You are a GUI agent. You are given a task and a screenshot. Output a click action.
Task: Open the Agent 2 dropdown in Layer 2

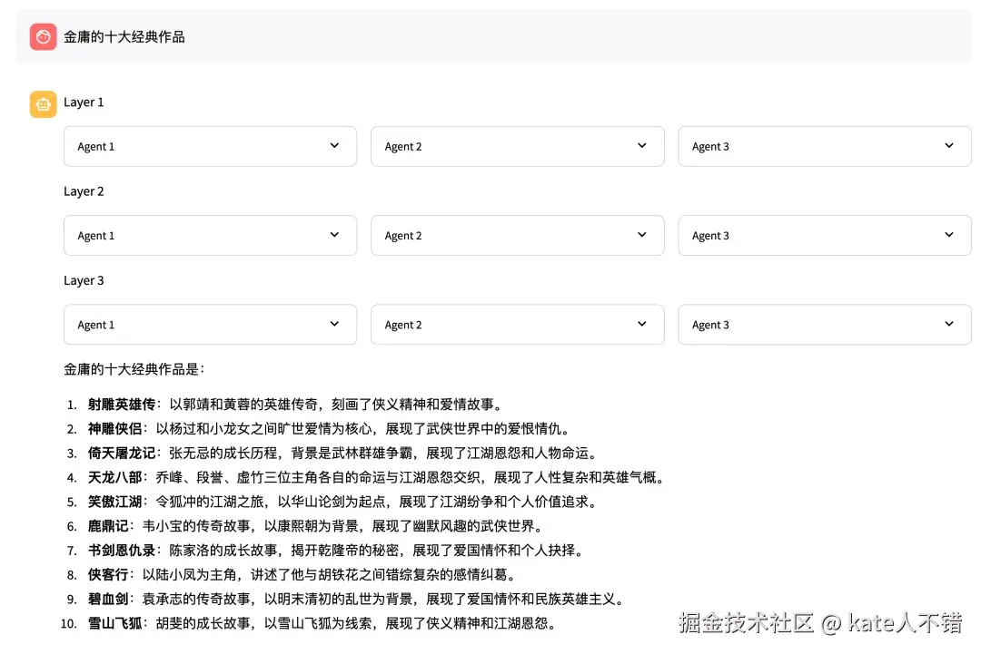point(517,235)
